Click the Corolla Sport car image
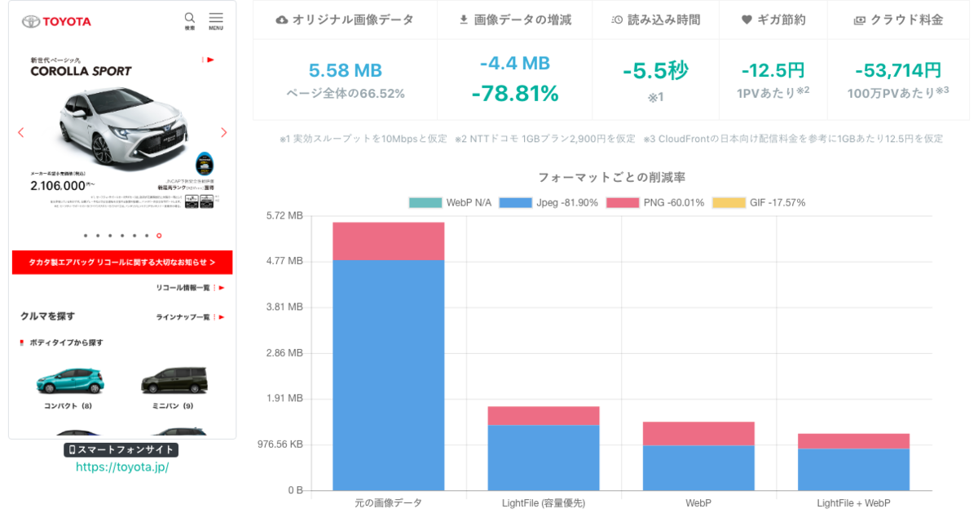The height and width of the screenshot is (513, 978). 122,129
